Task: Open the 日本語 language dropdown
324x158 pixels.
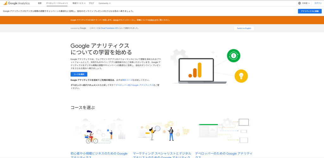Action: click(x=304, y=3)
